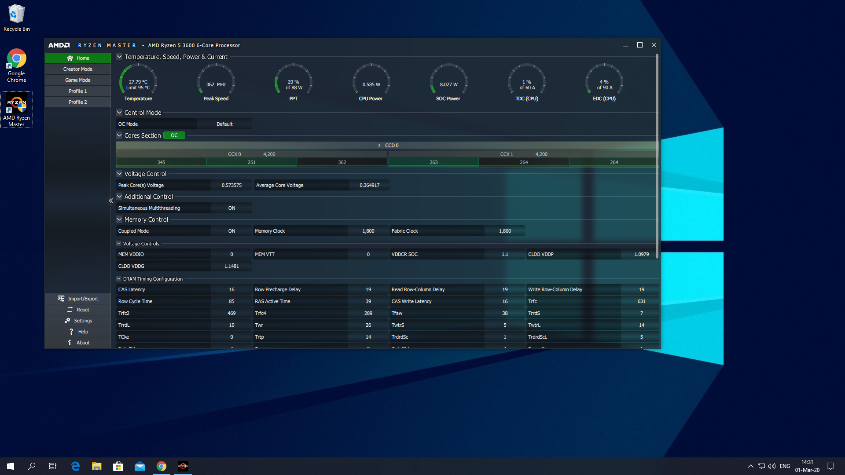Click the core 345 speed bar

(161, 162)
